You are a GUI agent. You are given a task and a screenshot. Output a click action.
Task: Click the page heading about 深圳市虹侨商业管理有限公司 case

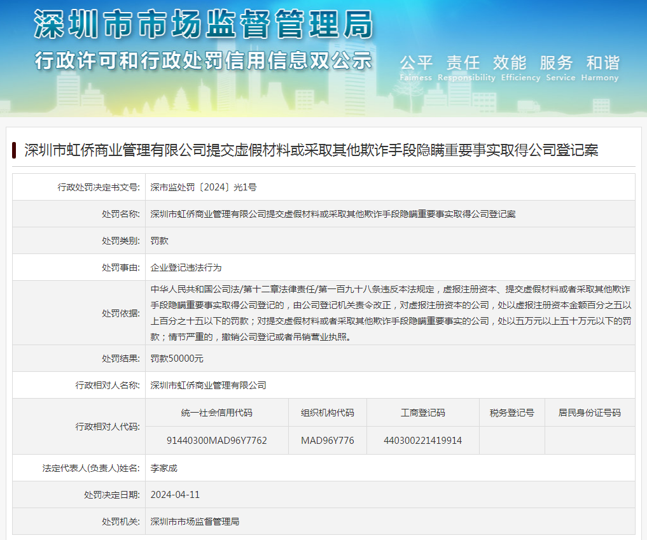[x=311, y=150]
